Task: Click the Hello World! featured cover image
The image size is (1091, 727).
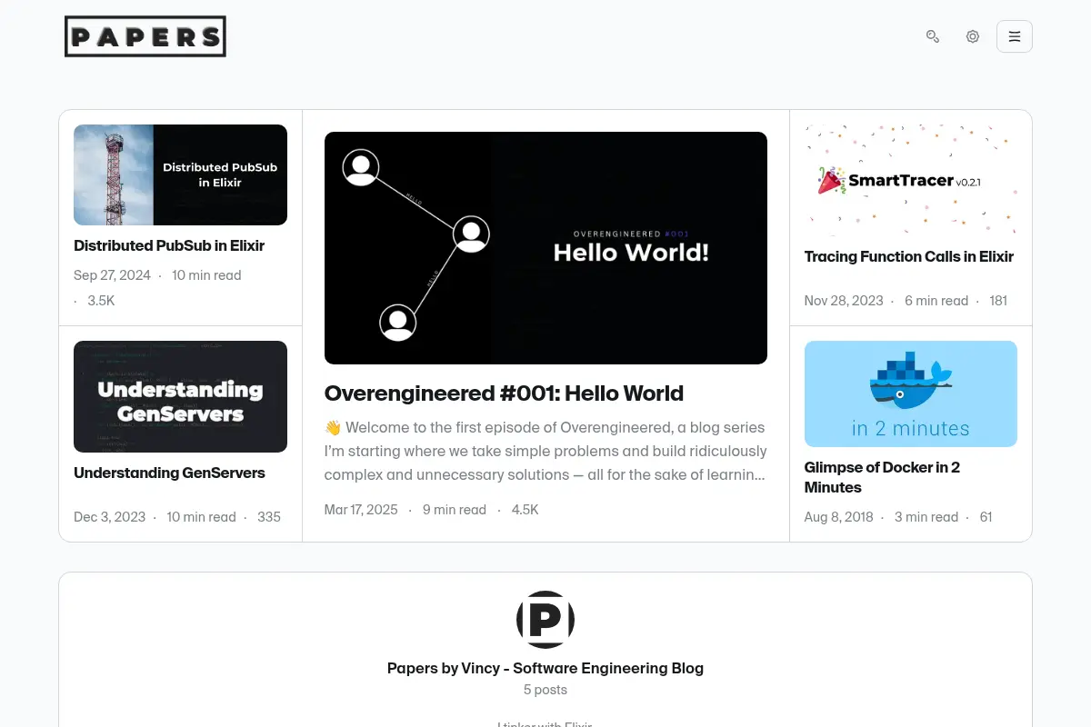Action: [545, 248]
